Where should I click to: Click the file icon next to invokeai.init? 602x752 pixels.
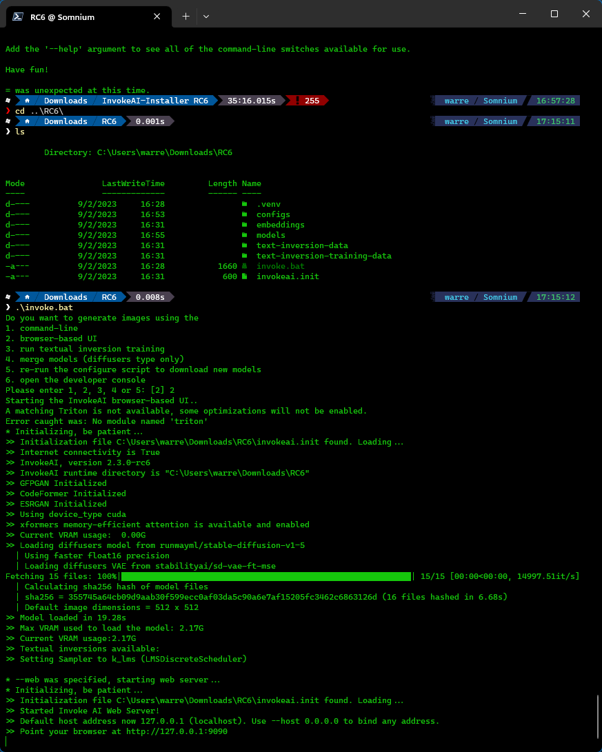point(244,276)
